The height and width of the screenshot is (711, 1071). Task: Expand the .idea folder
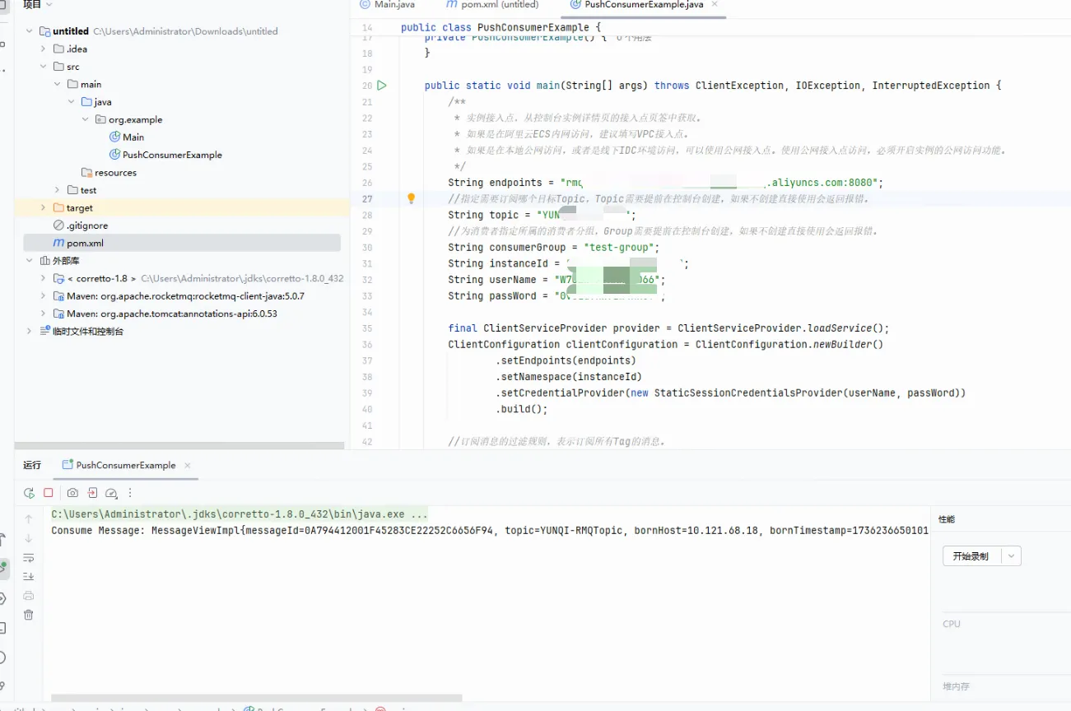[44, 49]
